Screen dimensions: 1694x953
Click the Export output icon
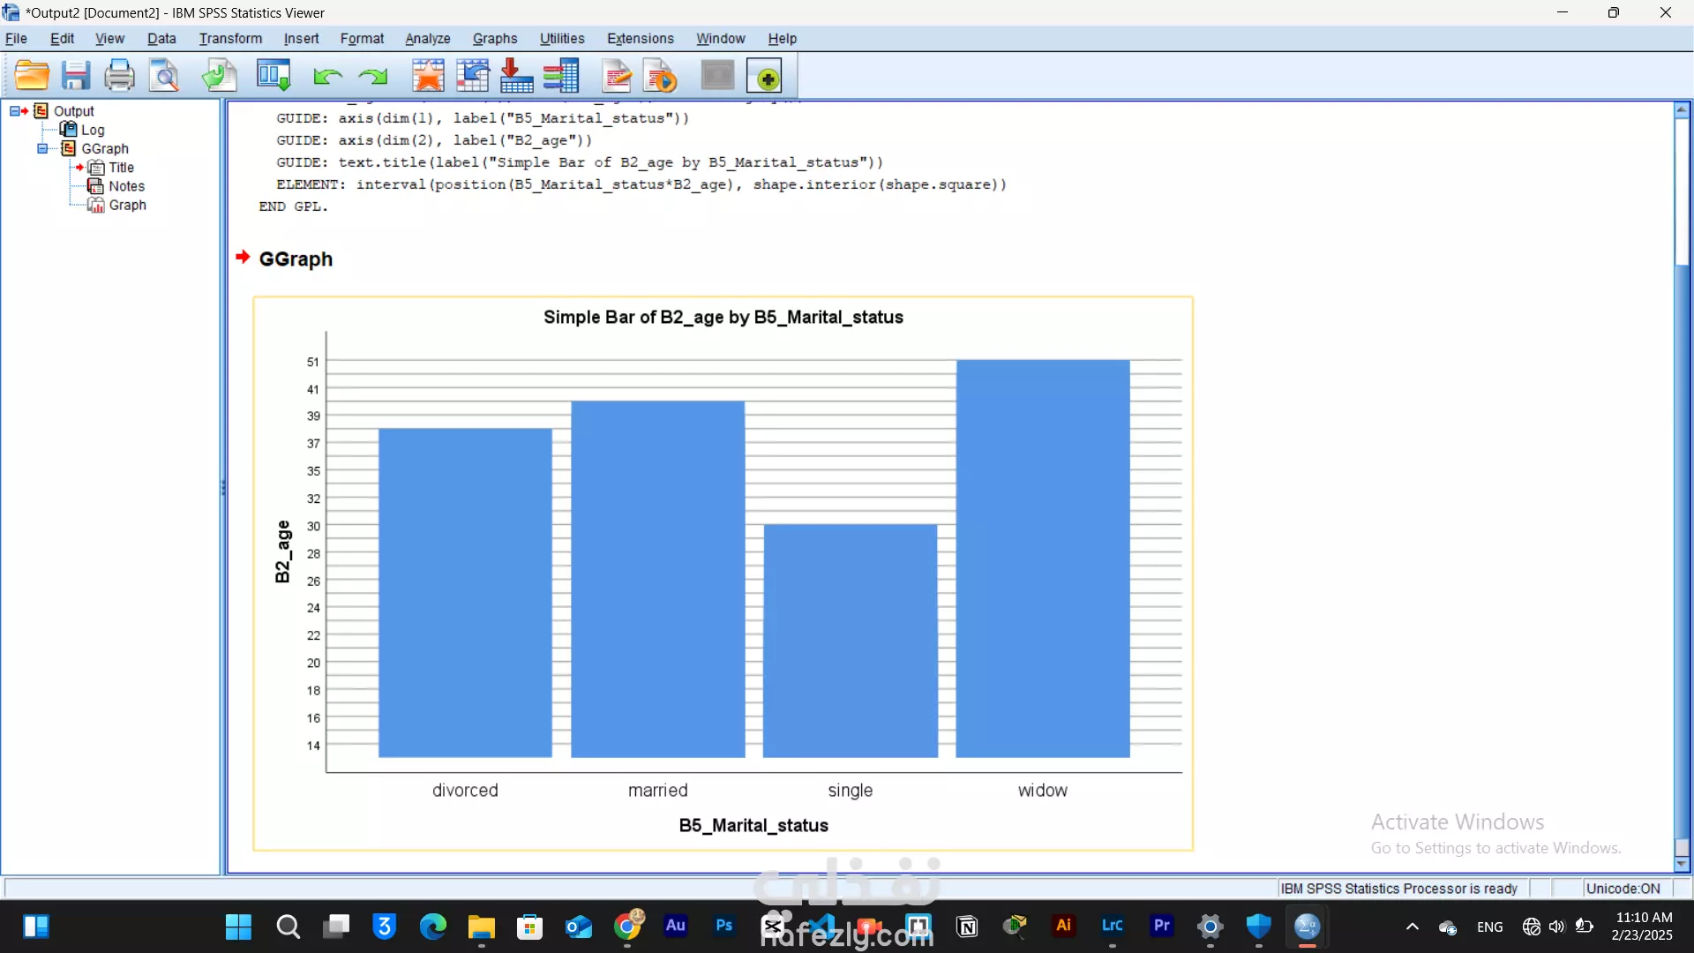(x=219, y=76)
